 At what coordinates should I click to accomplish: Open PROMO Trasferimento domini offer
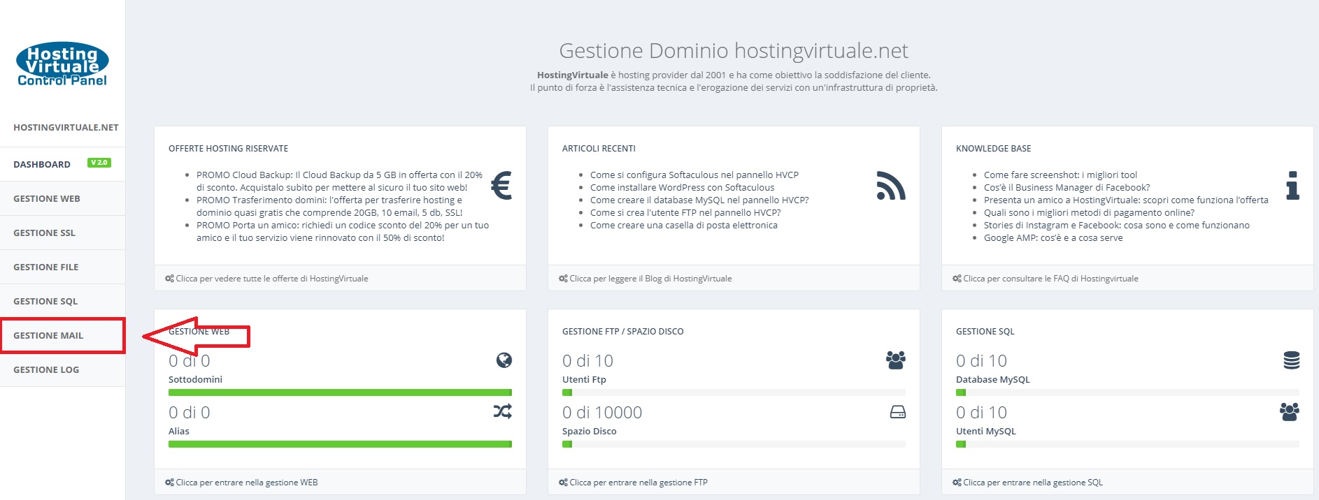[x=329, y=206]
